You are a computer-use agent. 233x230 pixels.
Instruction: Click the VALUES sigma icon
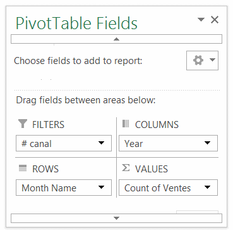pos(126,168)
